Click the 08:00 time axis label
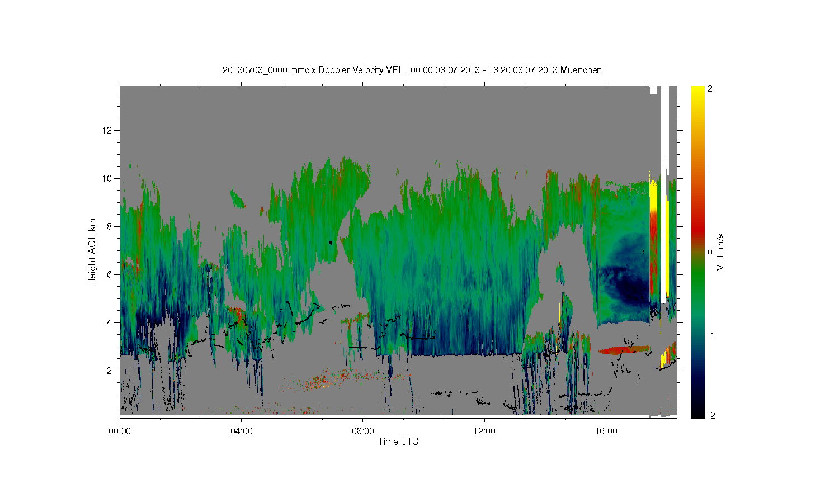 click(x=363, y=431)
